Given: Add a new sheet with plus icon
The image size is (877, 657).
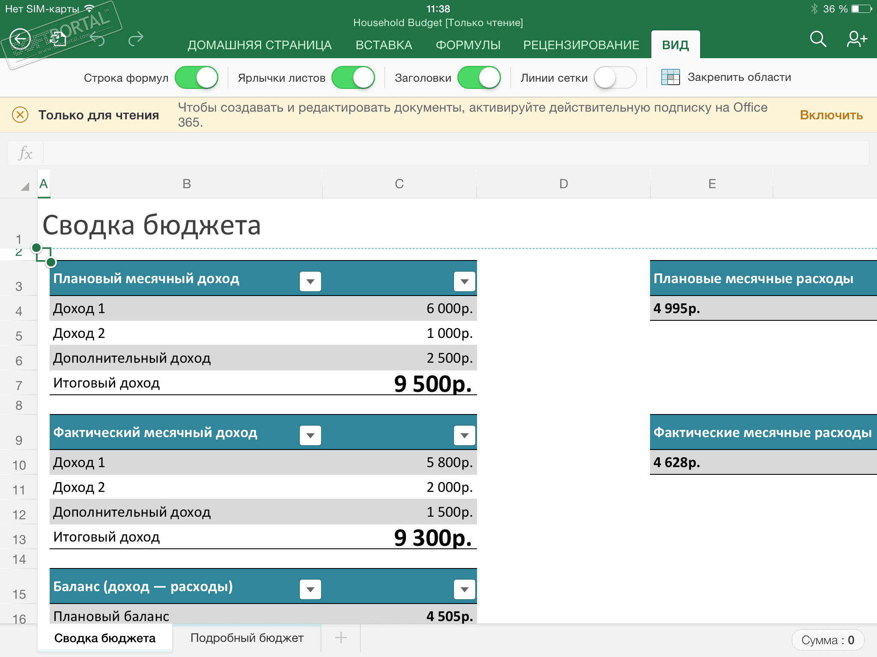Looking at the screenshot, I should coord(341,638).
